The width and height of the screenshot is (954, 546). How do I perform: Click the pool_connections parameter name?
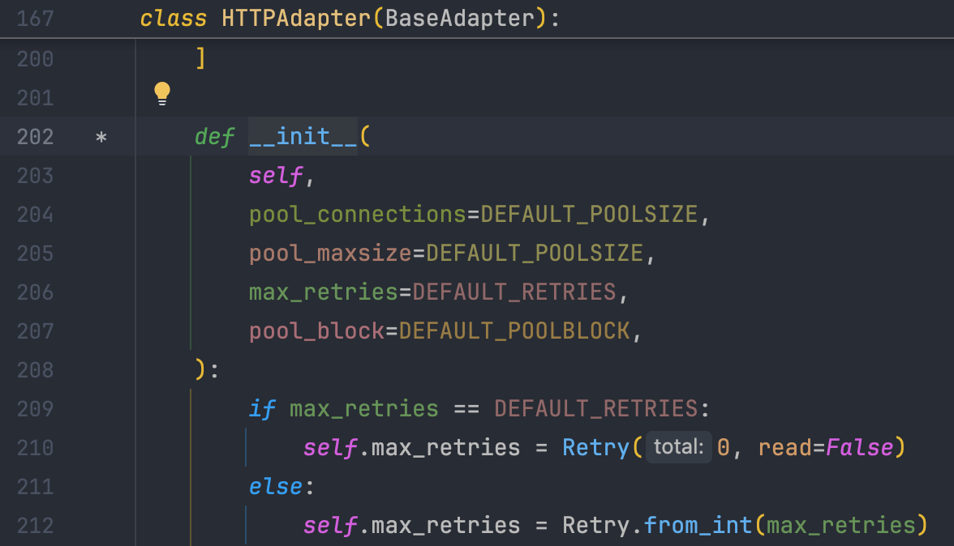point(357,215)
